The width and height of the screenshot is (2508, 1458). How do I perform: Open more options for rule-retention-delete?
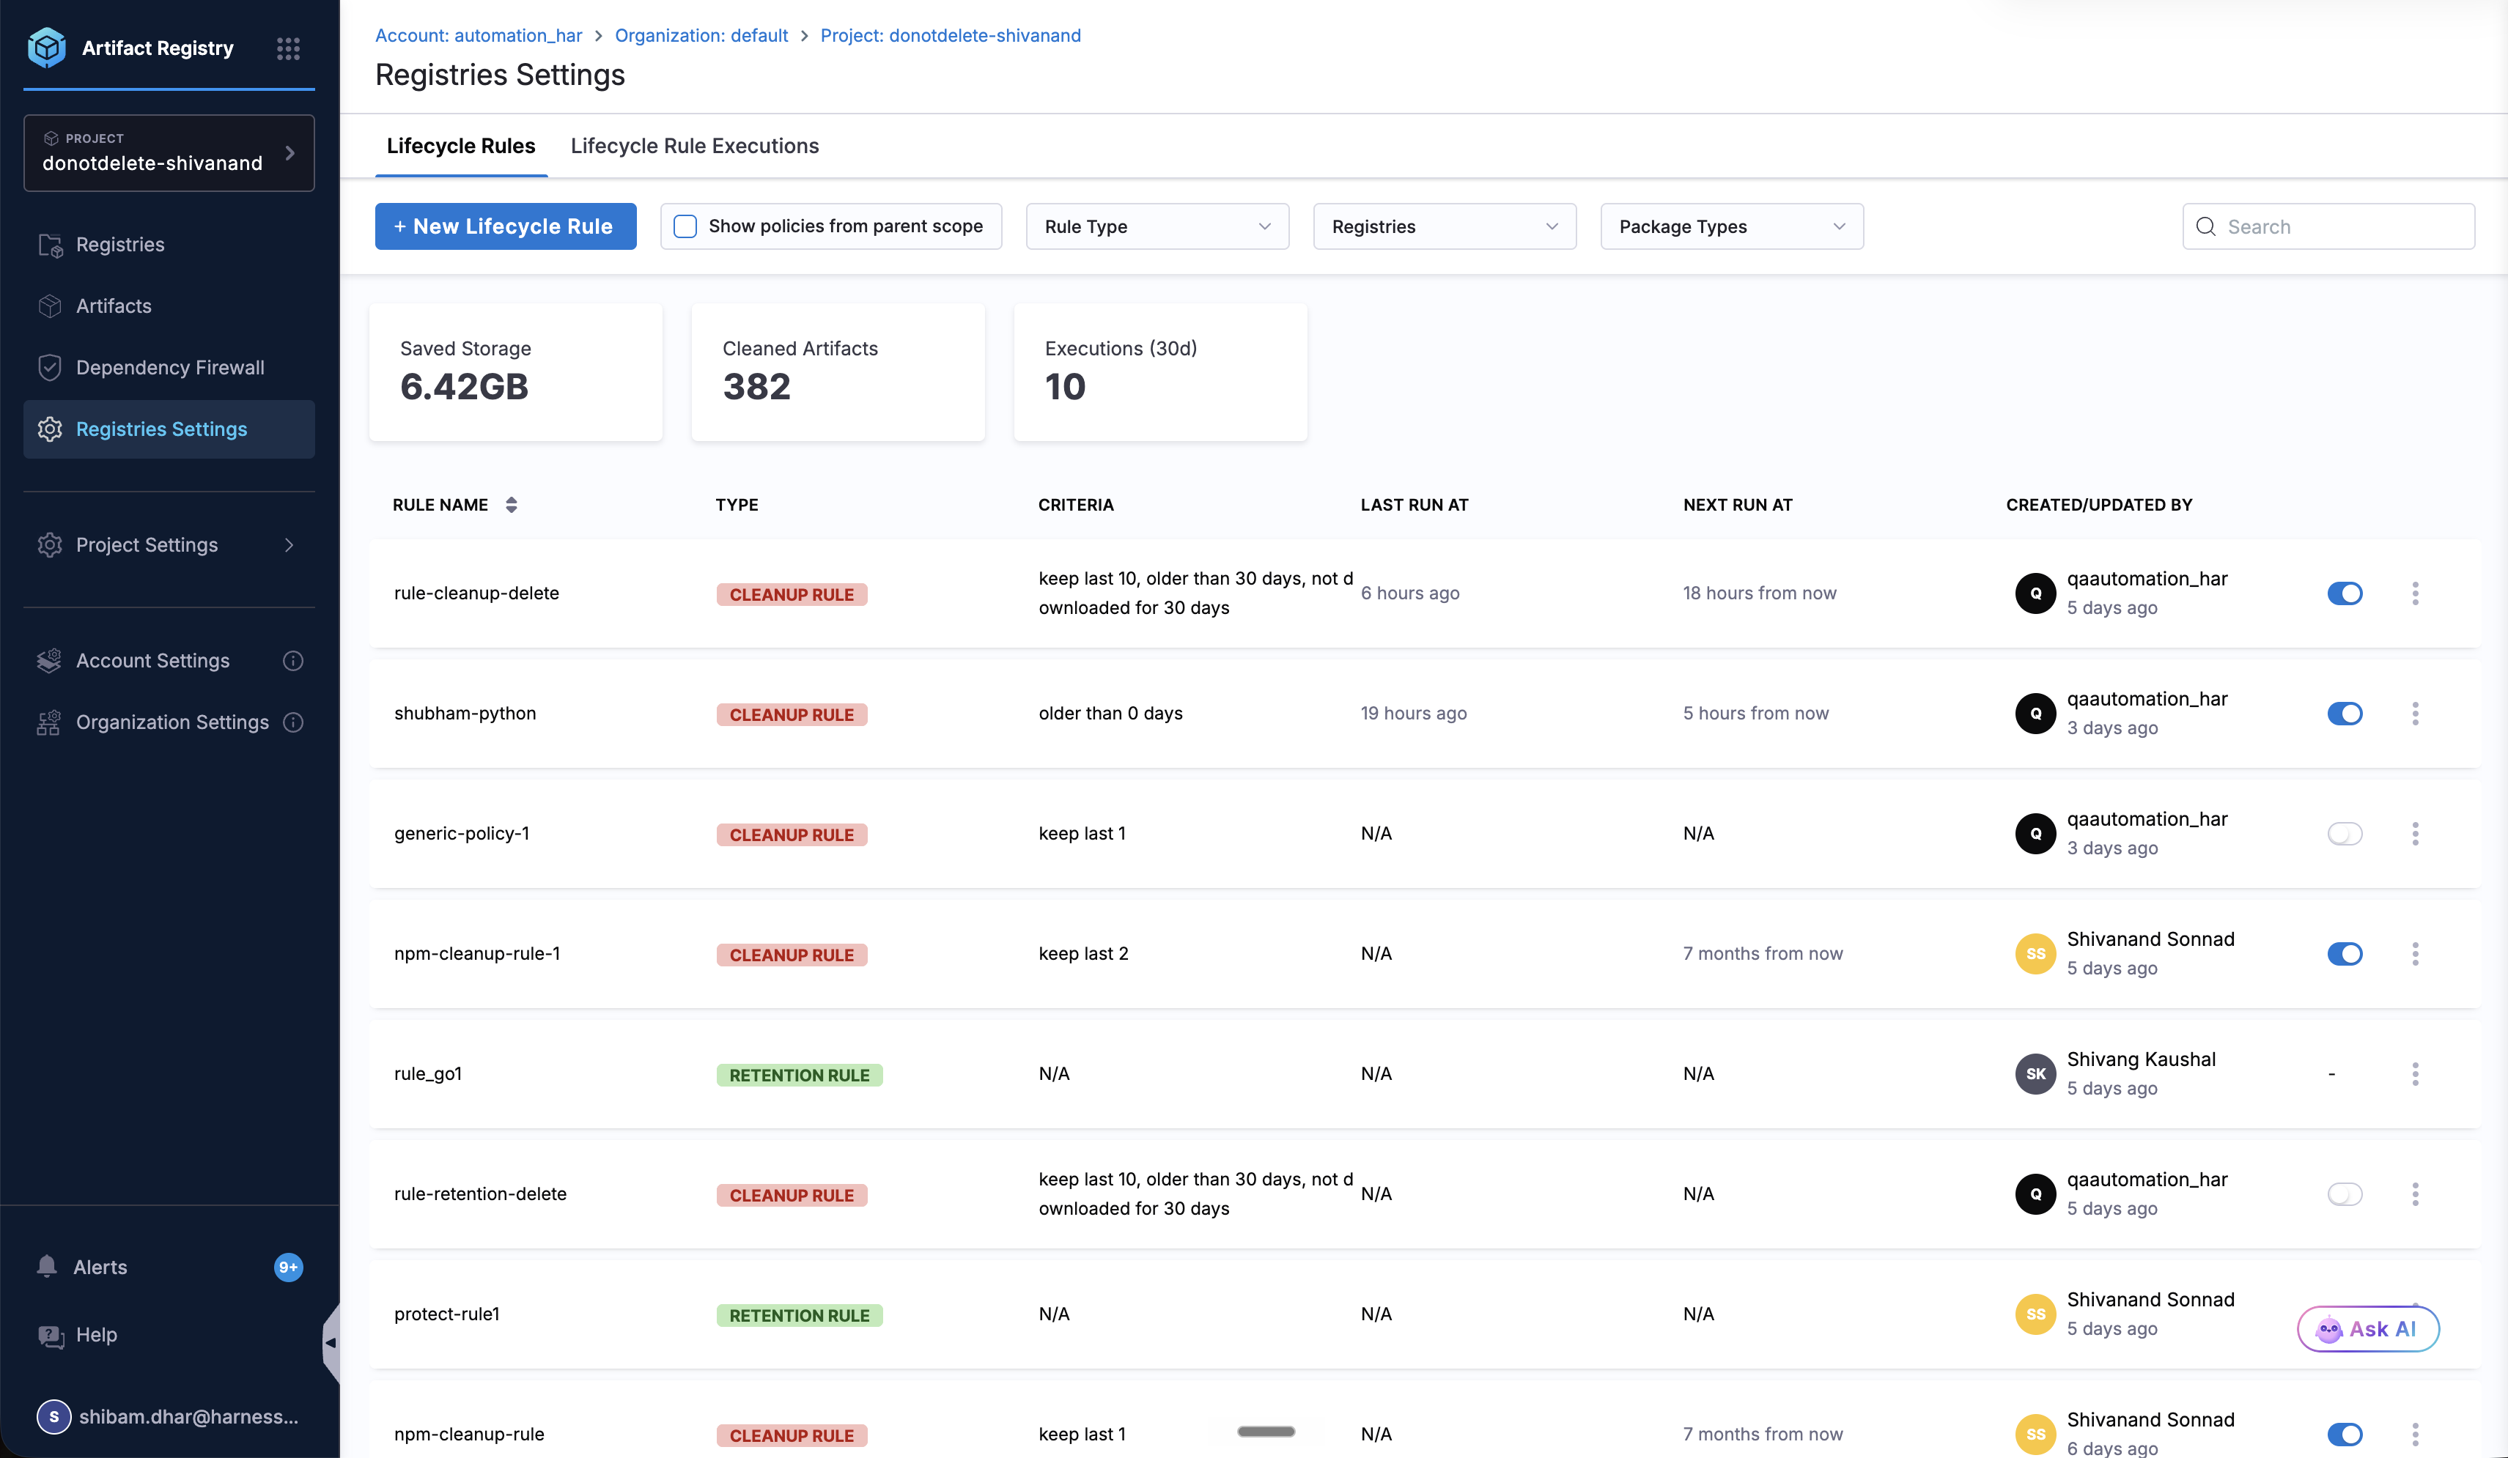pyautogui.click(x=2416, y=1194)
